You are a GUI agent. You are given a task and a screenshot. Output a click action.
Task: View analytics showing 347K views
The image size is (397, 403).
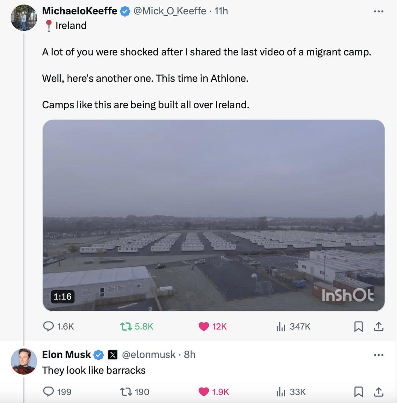click(x=293, y=326)
